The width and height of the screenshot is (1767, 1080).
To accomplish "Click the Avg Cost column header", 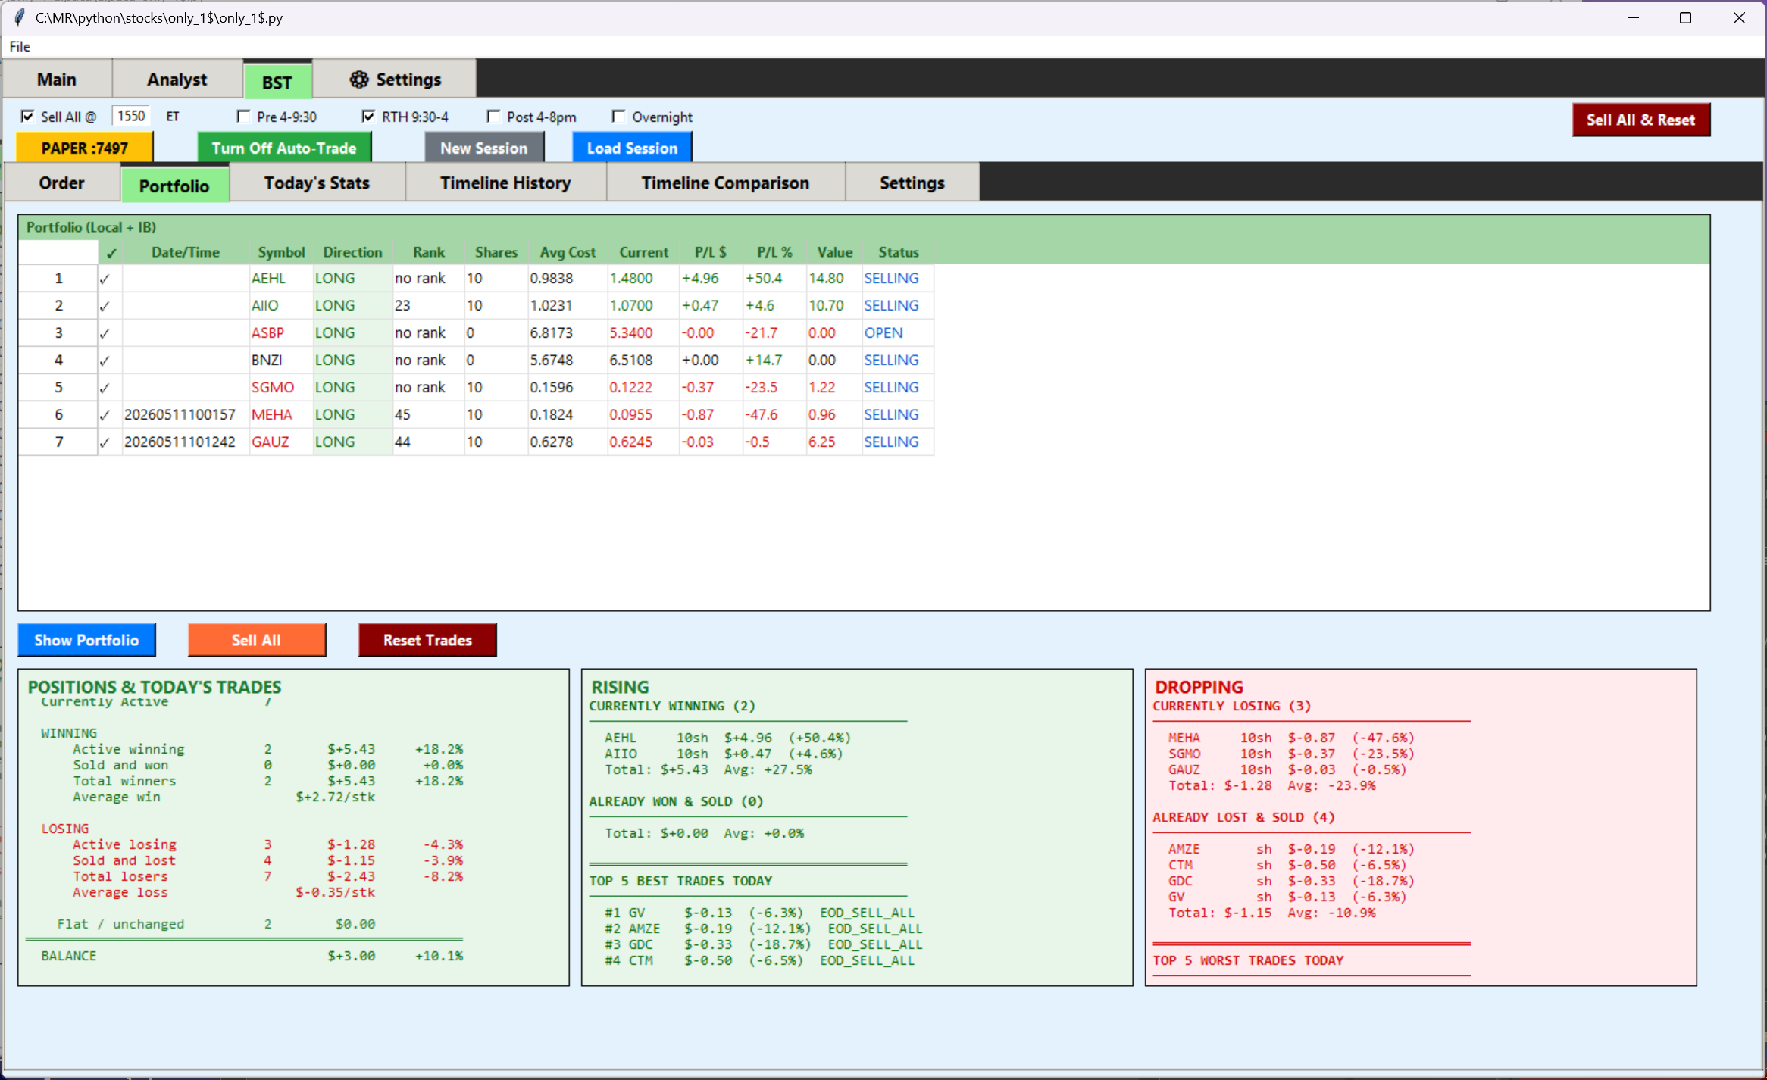I will point(568,252).
